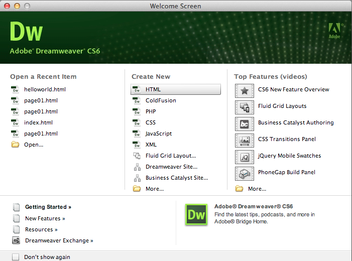The image size is (352, 261).
Task: Open the recent file helloworld.html
Action: click(45, 89)
